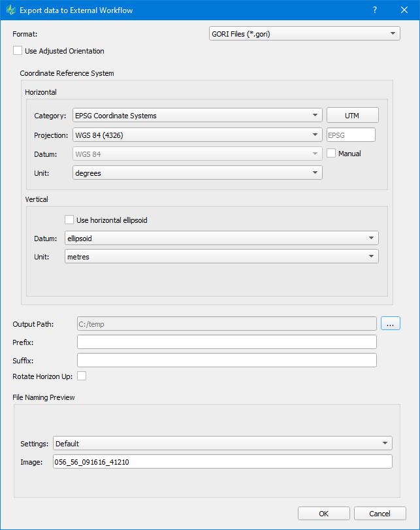This screenshot has width=420, height=530.
Task: Click into the Prefix text field
Action: coord(226,342)
